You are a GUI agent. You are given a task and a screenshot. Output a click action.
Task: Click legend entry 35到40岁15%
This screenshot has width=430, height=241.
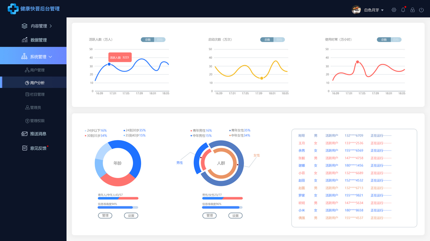click(x=135, y=135)
